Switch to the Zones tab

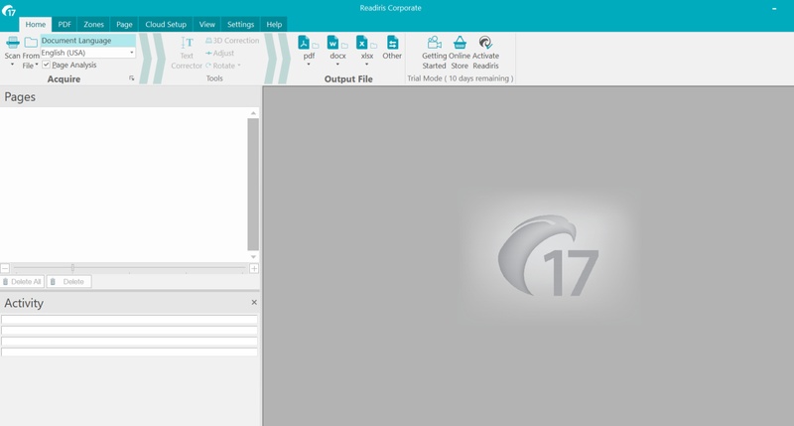coord(93,24)
